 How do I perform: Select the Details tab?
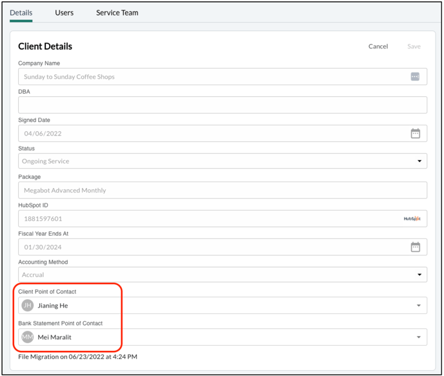point(21,13)
